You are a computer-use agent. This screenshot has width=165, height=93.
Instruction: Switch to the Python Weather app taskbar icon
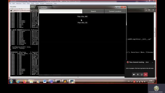(x=72, y=82)
